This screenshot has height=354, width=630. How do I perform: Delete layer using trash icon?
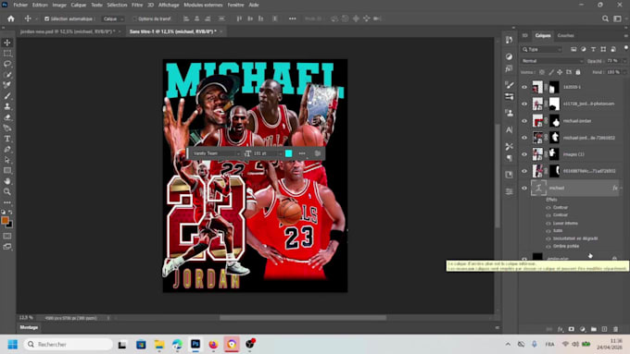point(615,329)
